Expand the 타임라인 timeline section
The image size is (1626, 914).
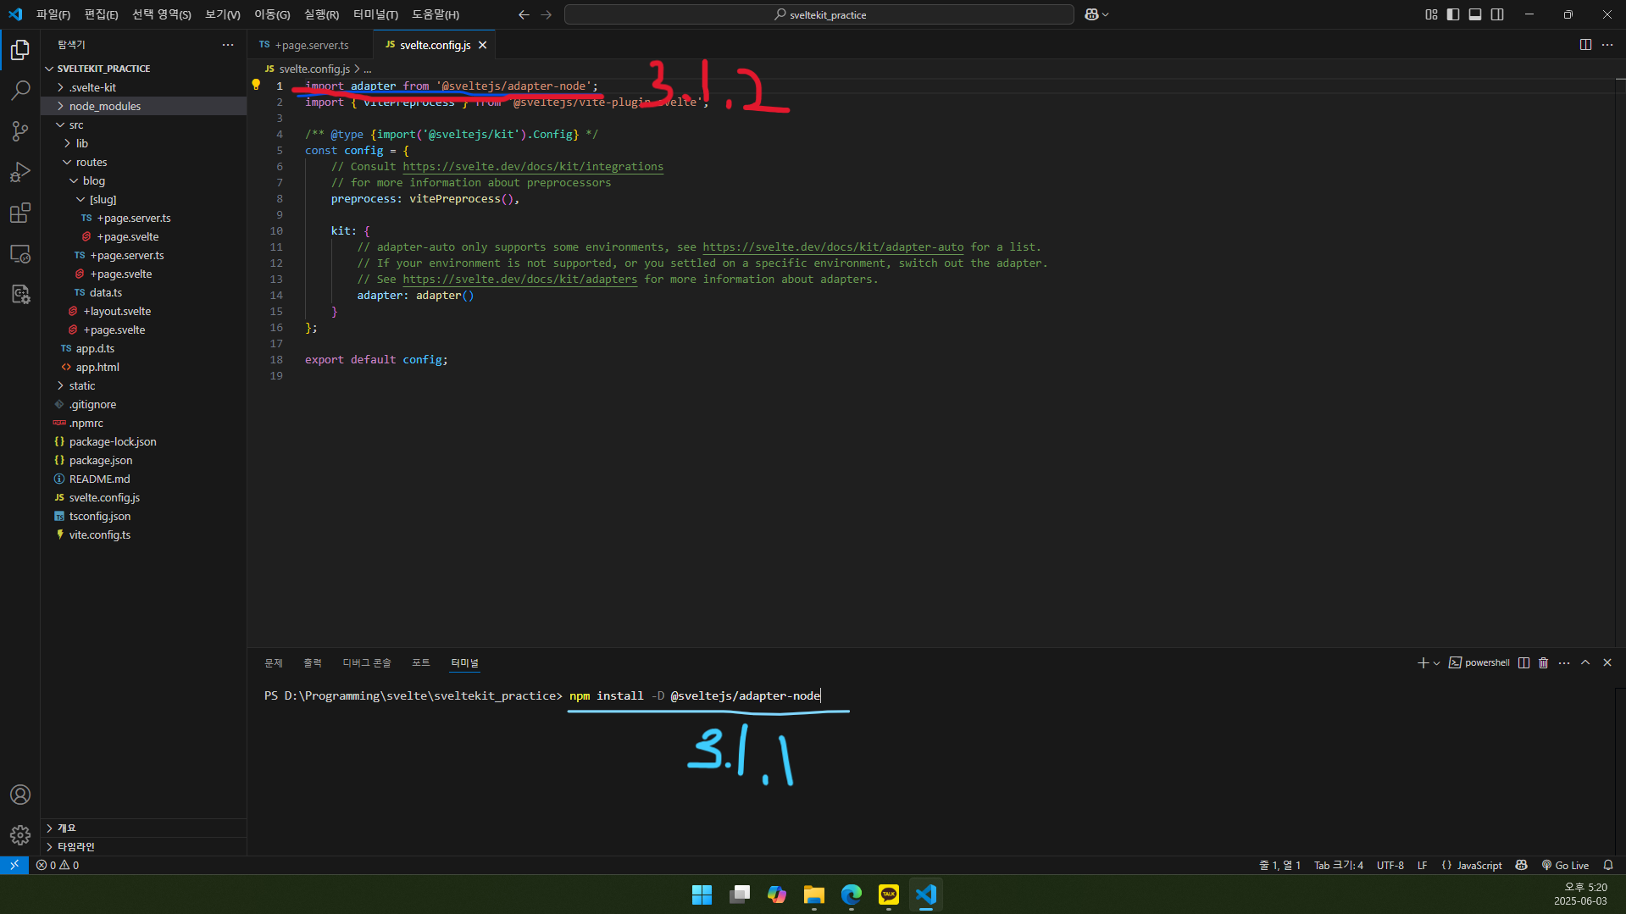(x=144, y=846)
